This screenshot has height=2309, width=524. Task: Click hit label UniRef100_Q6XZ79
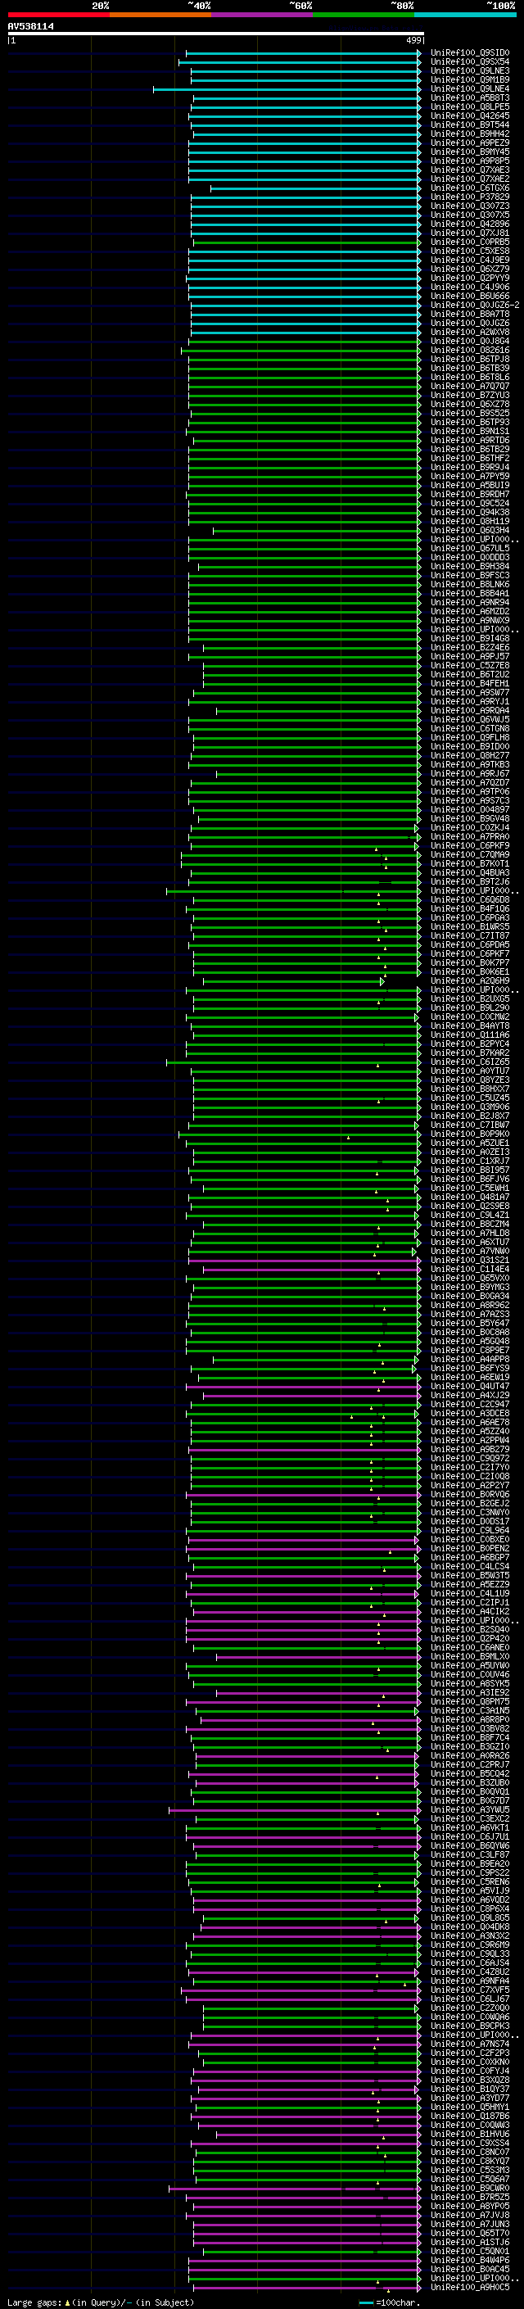(x=470, y=269)
